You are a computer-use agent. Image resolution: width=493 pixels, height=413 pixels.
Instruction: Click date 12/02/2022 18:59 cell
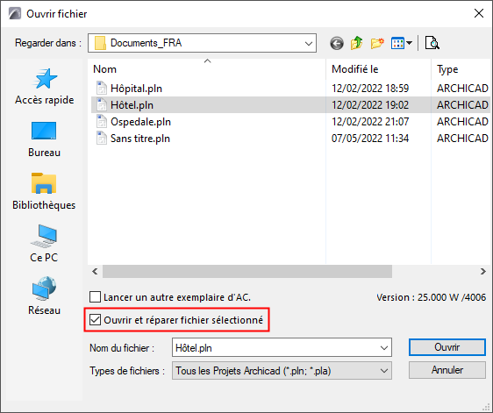[x=370, y=89]
